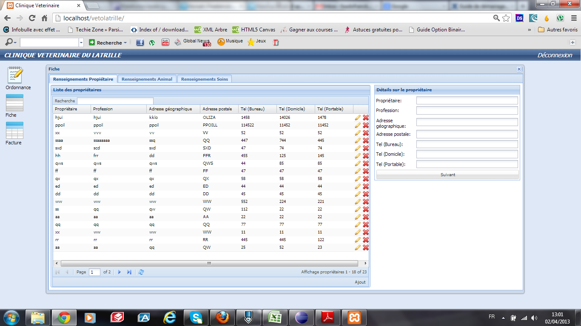Switch to Renseignements Animal tab
Viewport: 581px width, 326px height.
pyautogui.click(x=147, y=79)
